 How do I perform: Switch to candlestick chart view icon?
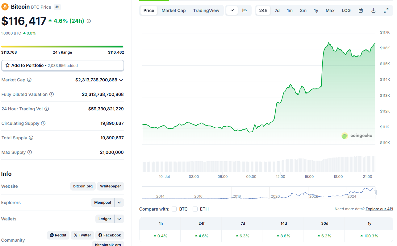(x=244, y=10)
